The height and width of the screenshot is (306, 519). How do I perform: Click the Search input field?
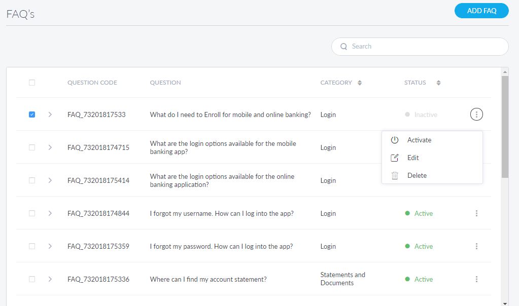426,47
